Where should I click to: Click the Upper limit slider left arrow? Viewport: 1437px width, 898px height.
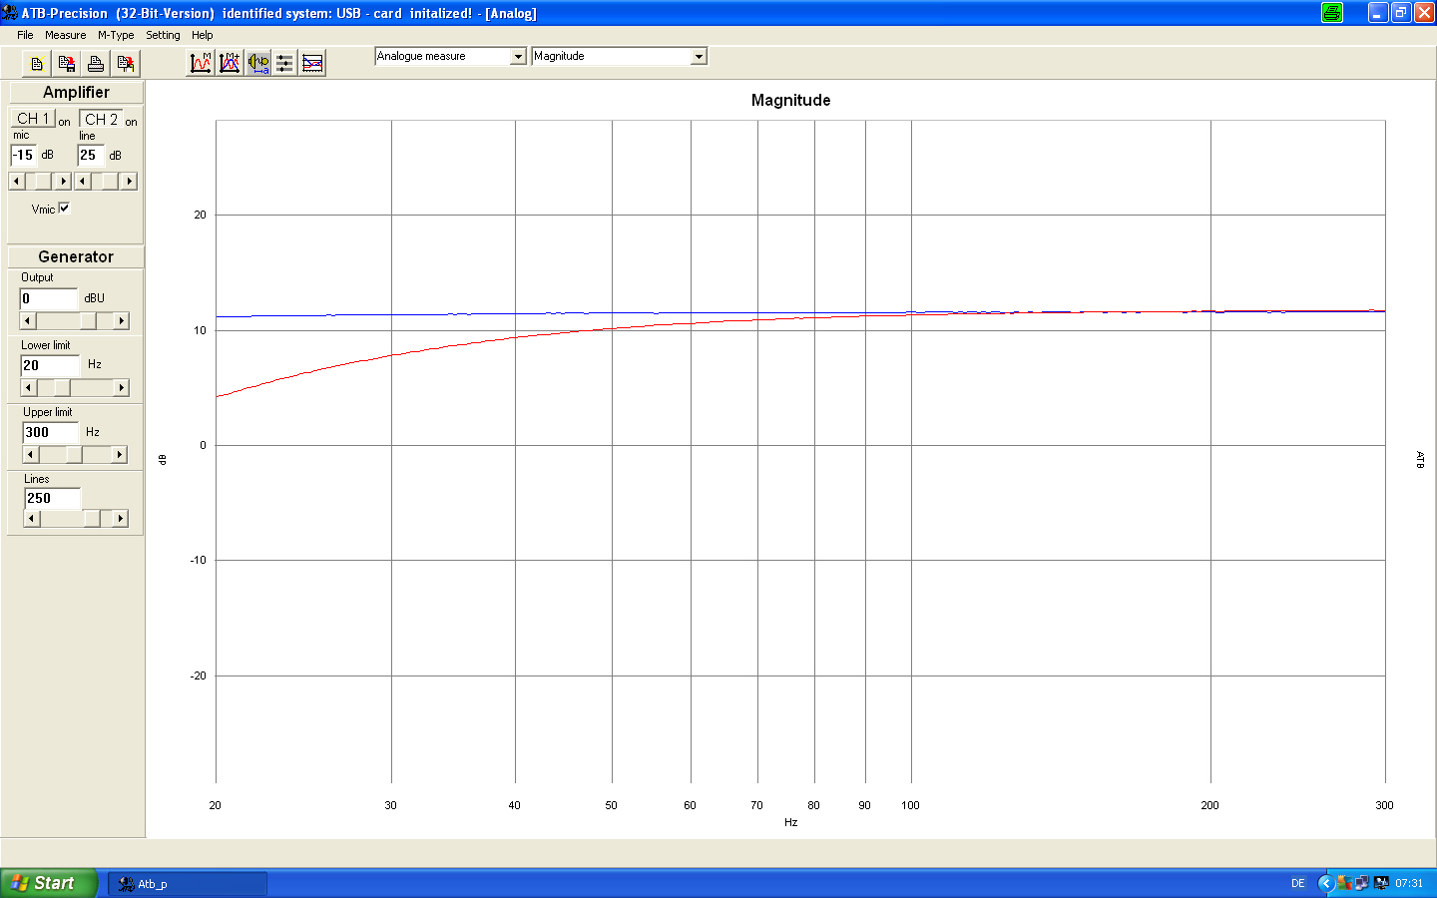31,454
